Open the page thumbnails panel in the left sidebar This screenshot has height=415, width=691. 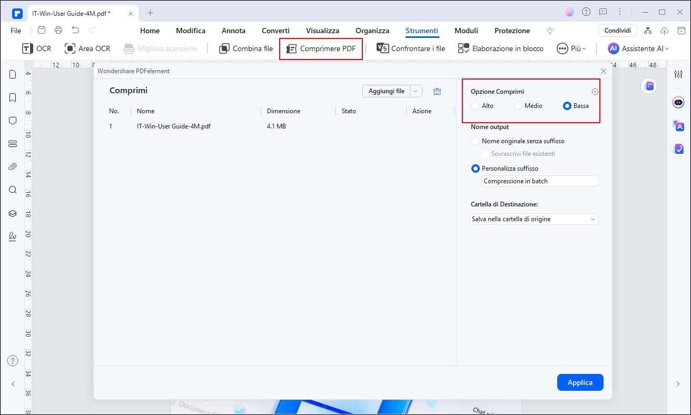(13, 75)
